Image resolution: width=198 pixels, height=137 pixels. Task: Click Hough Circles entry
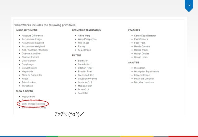(142, 54)
